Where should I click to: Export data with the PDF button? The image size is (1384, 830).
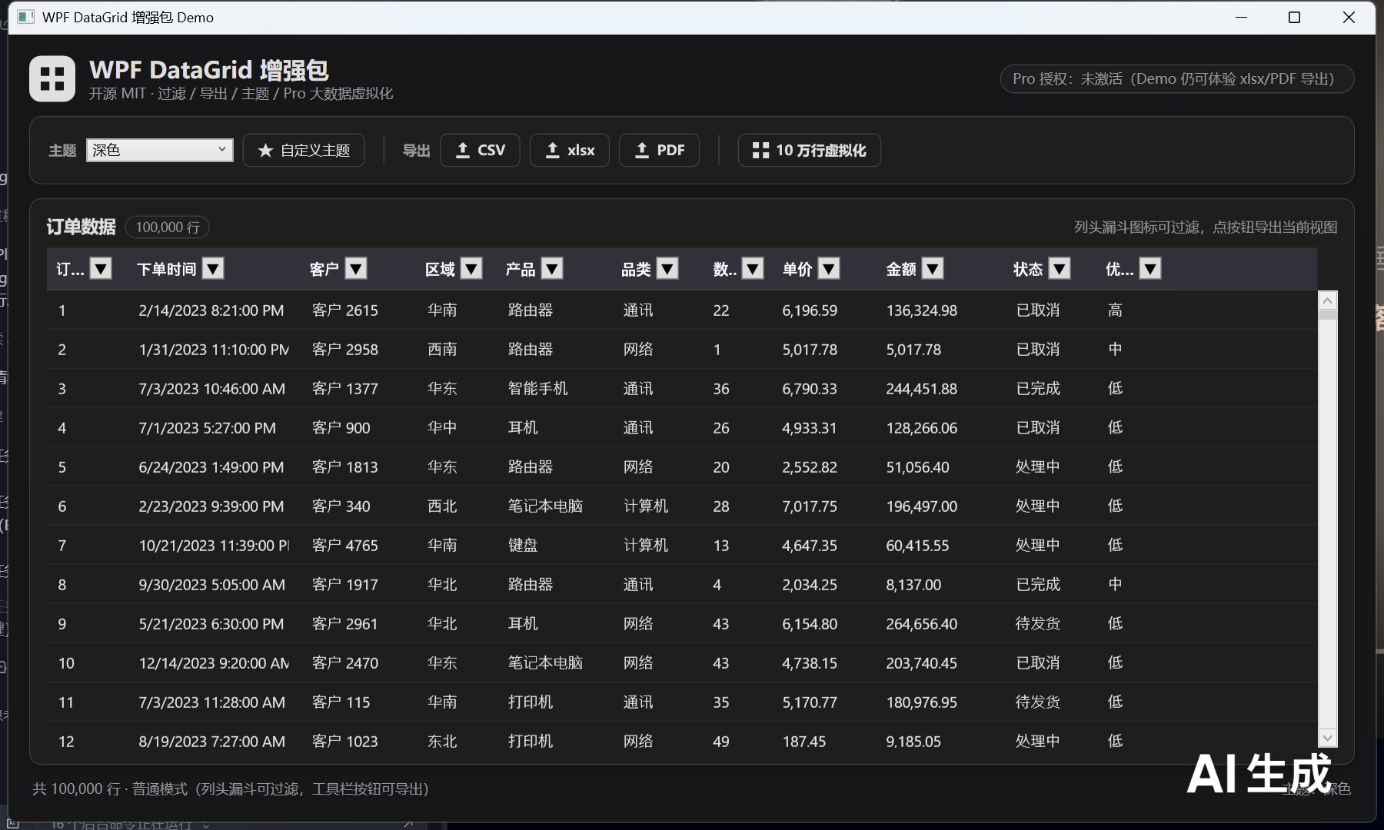(659, 150)
